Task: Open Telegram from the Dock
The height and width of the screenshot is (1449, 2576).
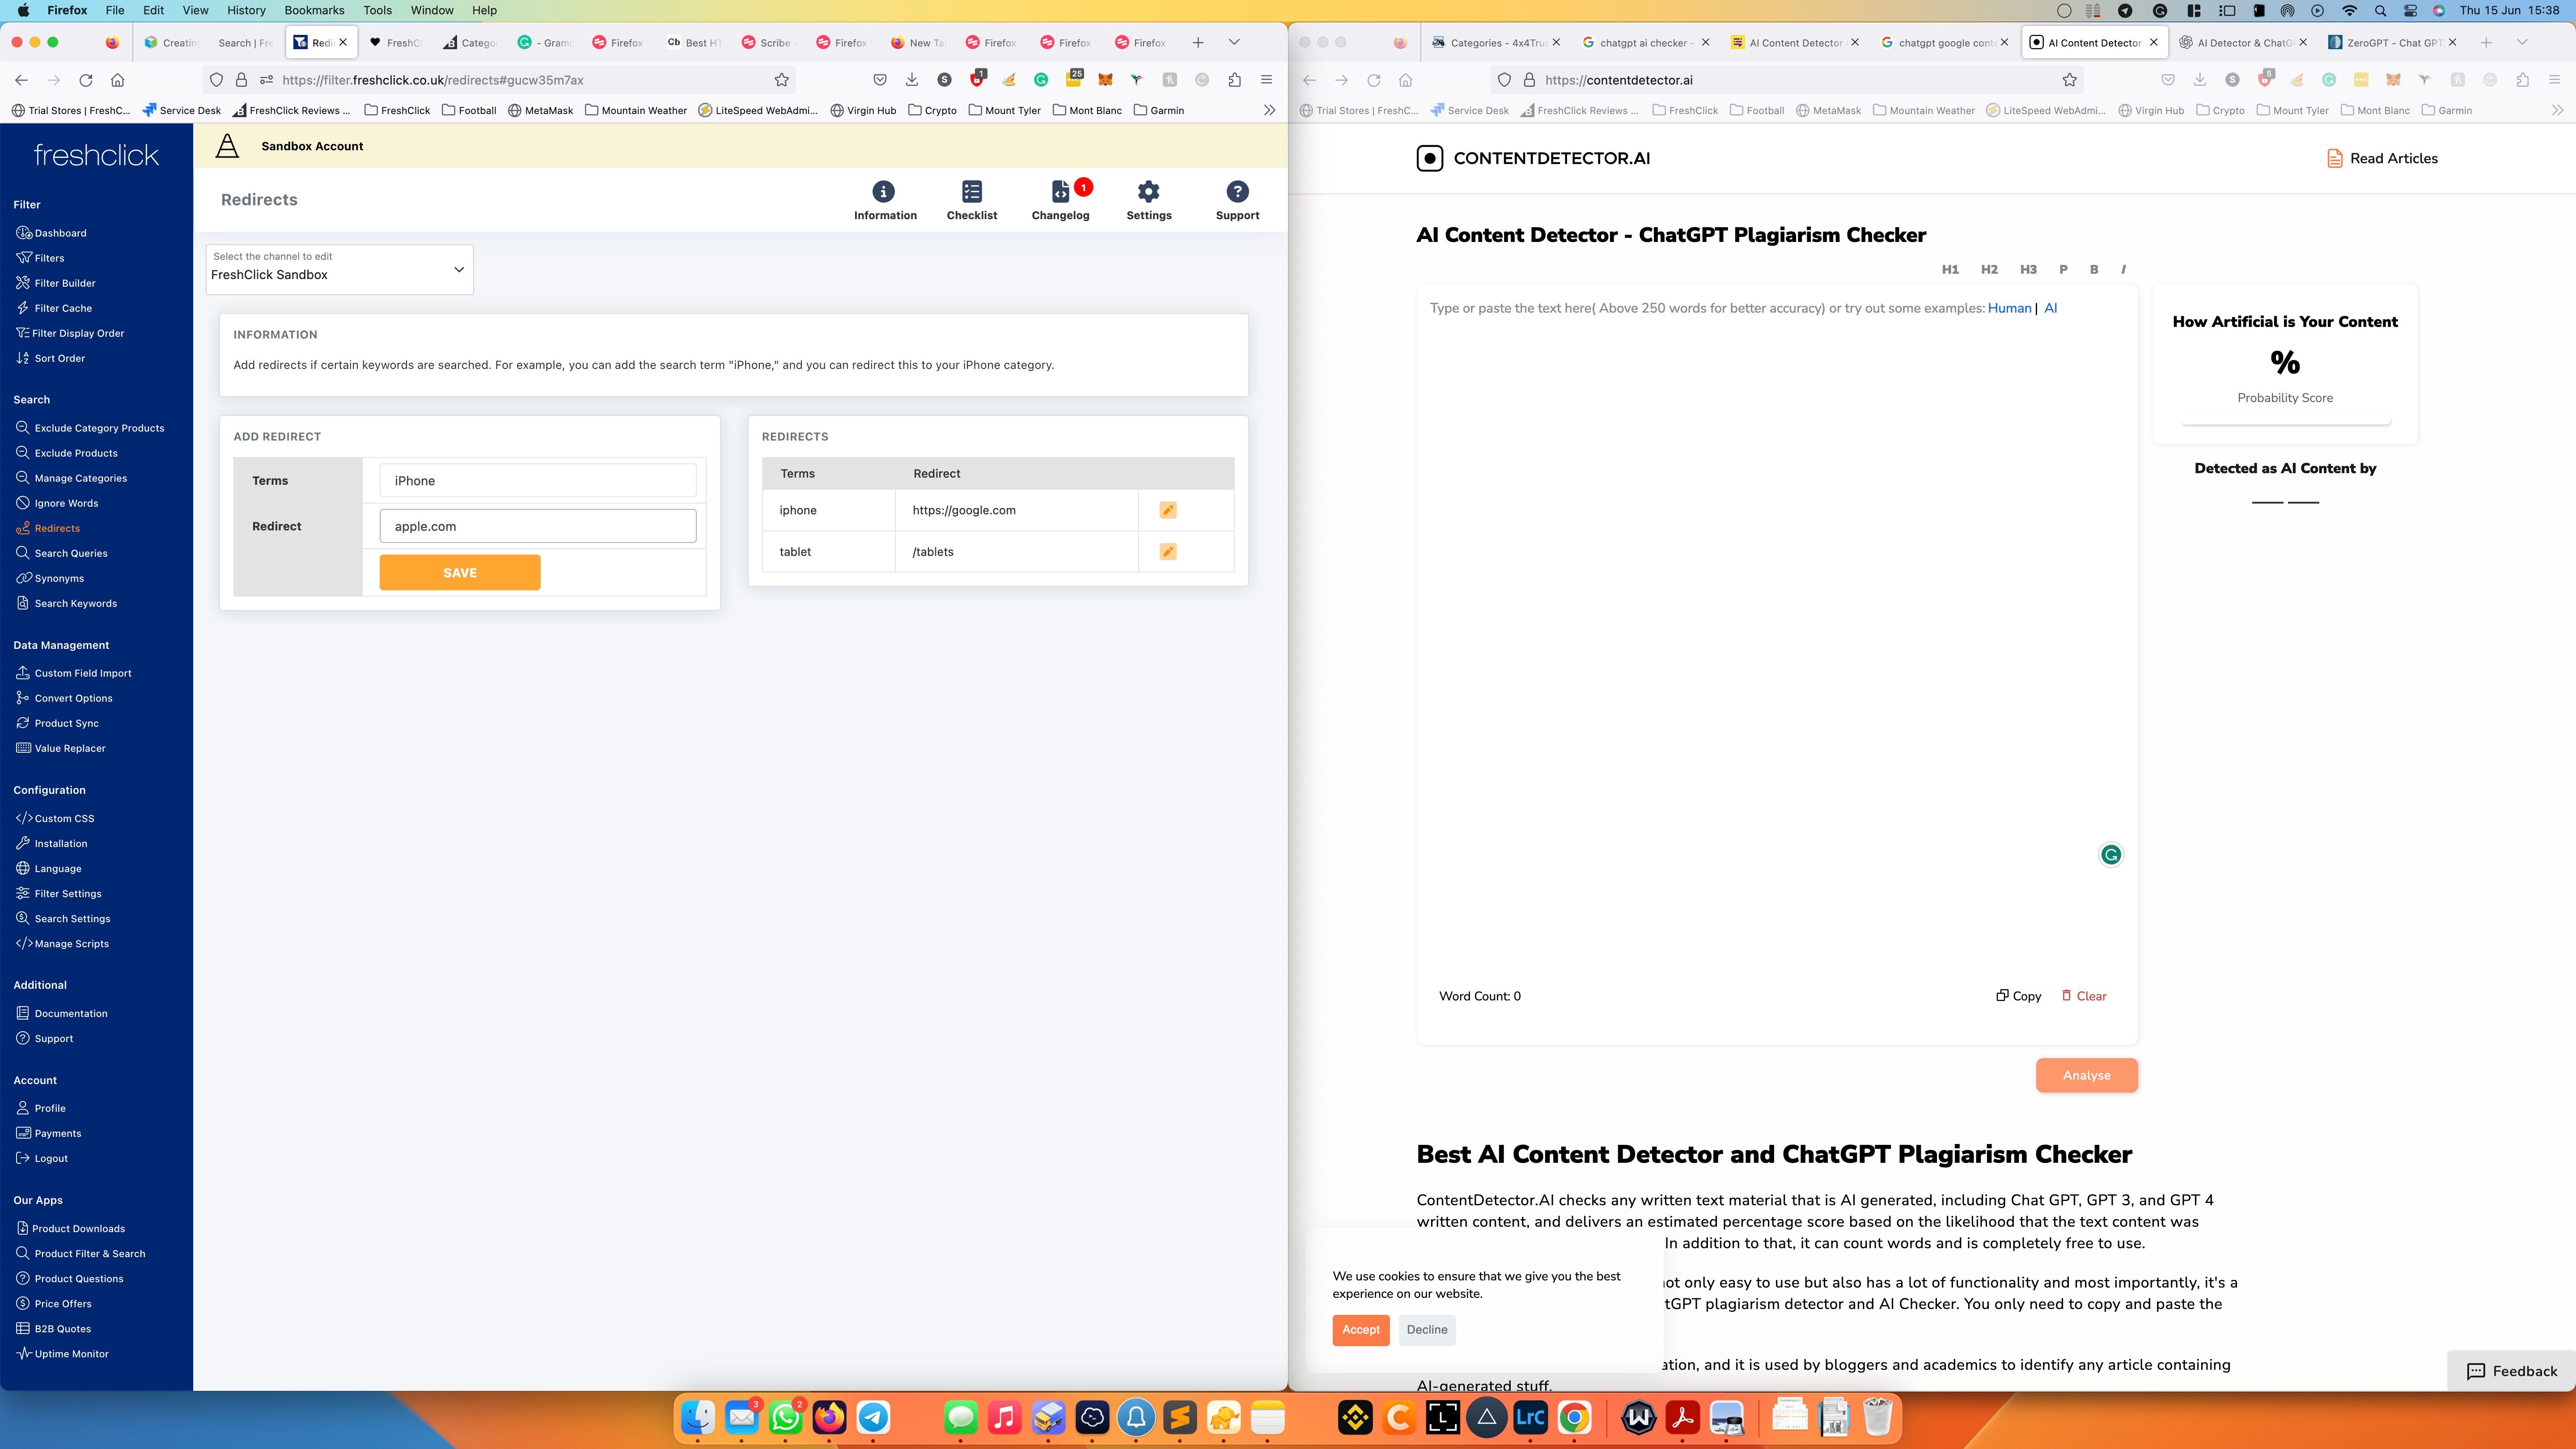Action: (873, 1417)
